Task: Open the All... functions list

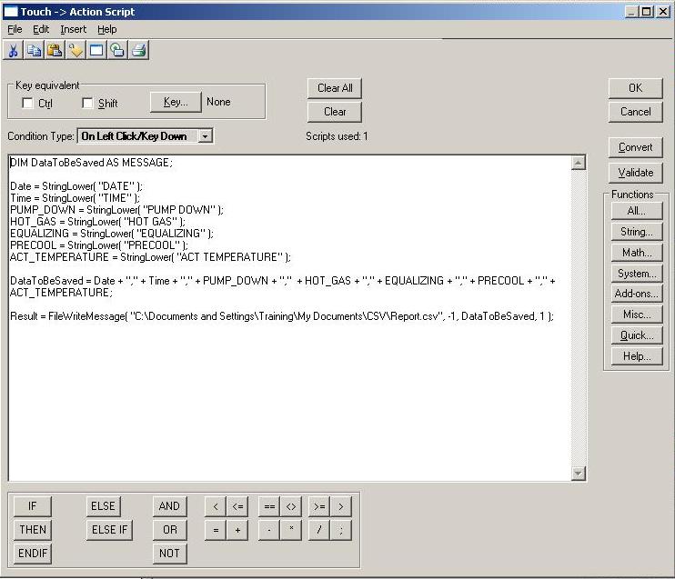Action: tap(637, 211)
